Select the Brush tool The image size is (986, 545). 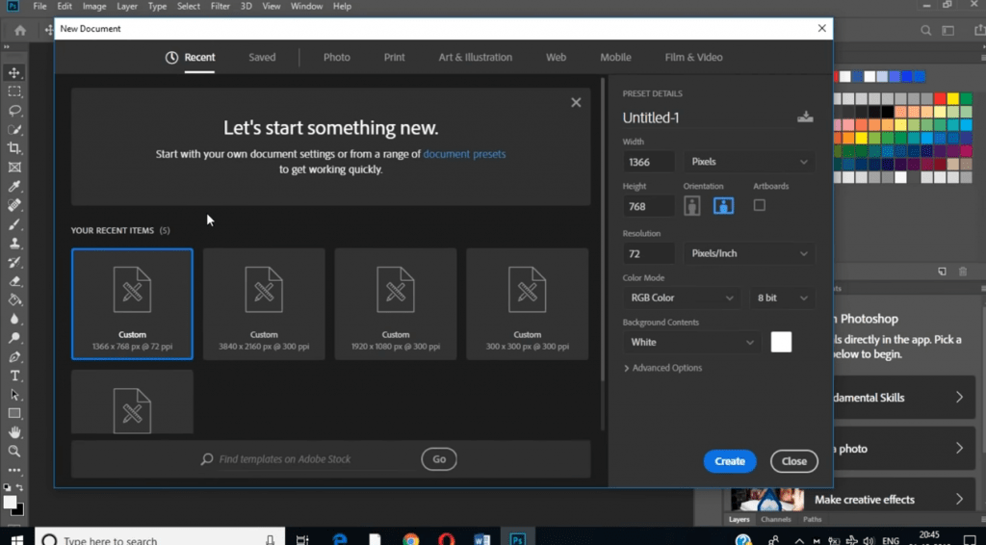(x=14, y=224)
